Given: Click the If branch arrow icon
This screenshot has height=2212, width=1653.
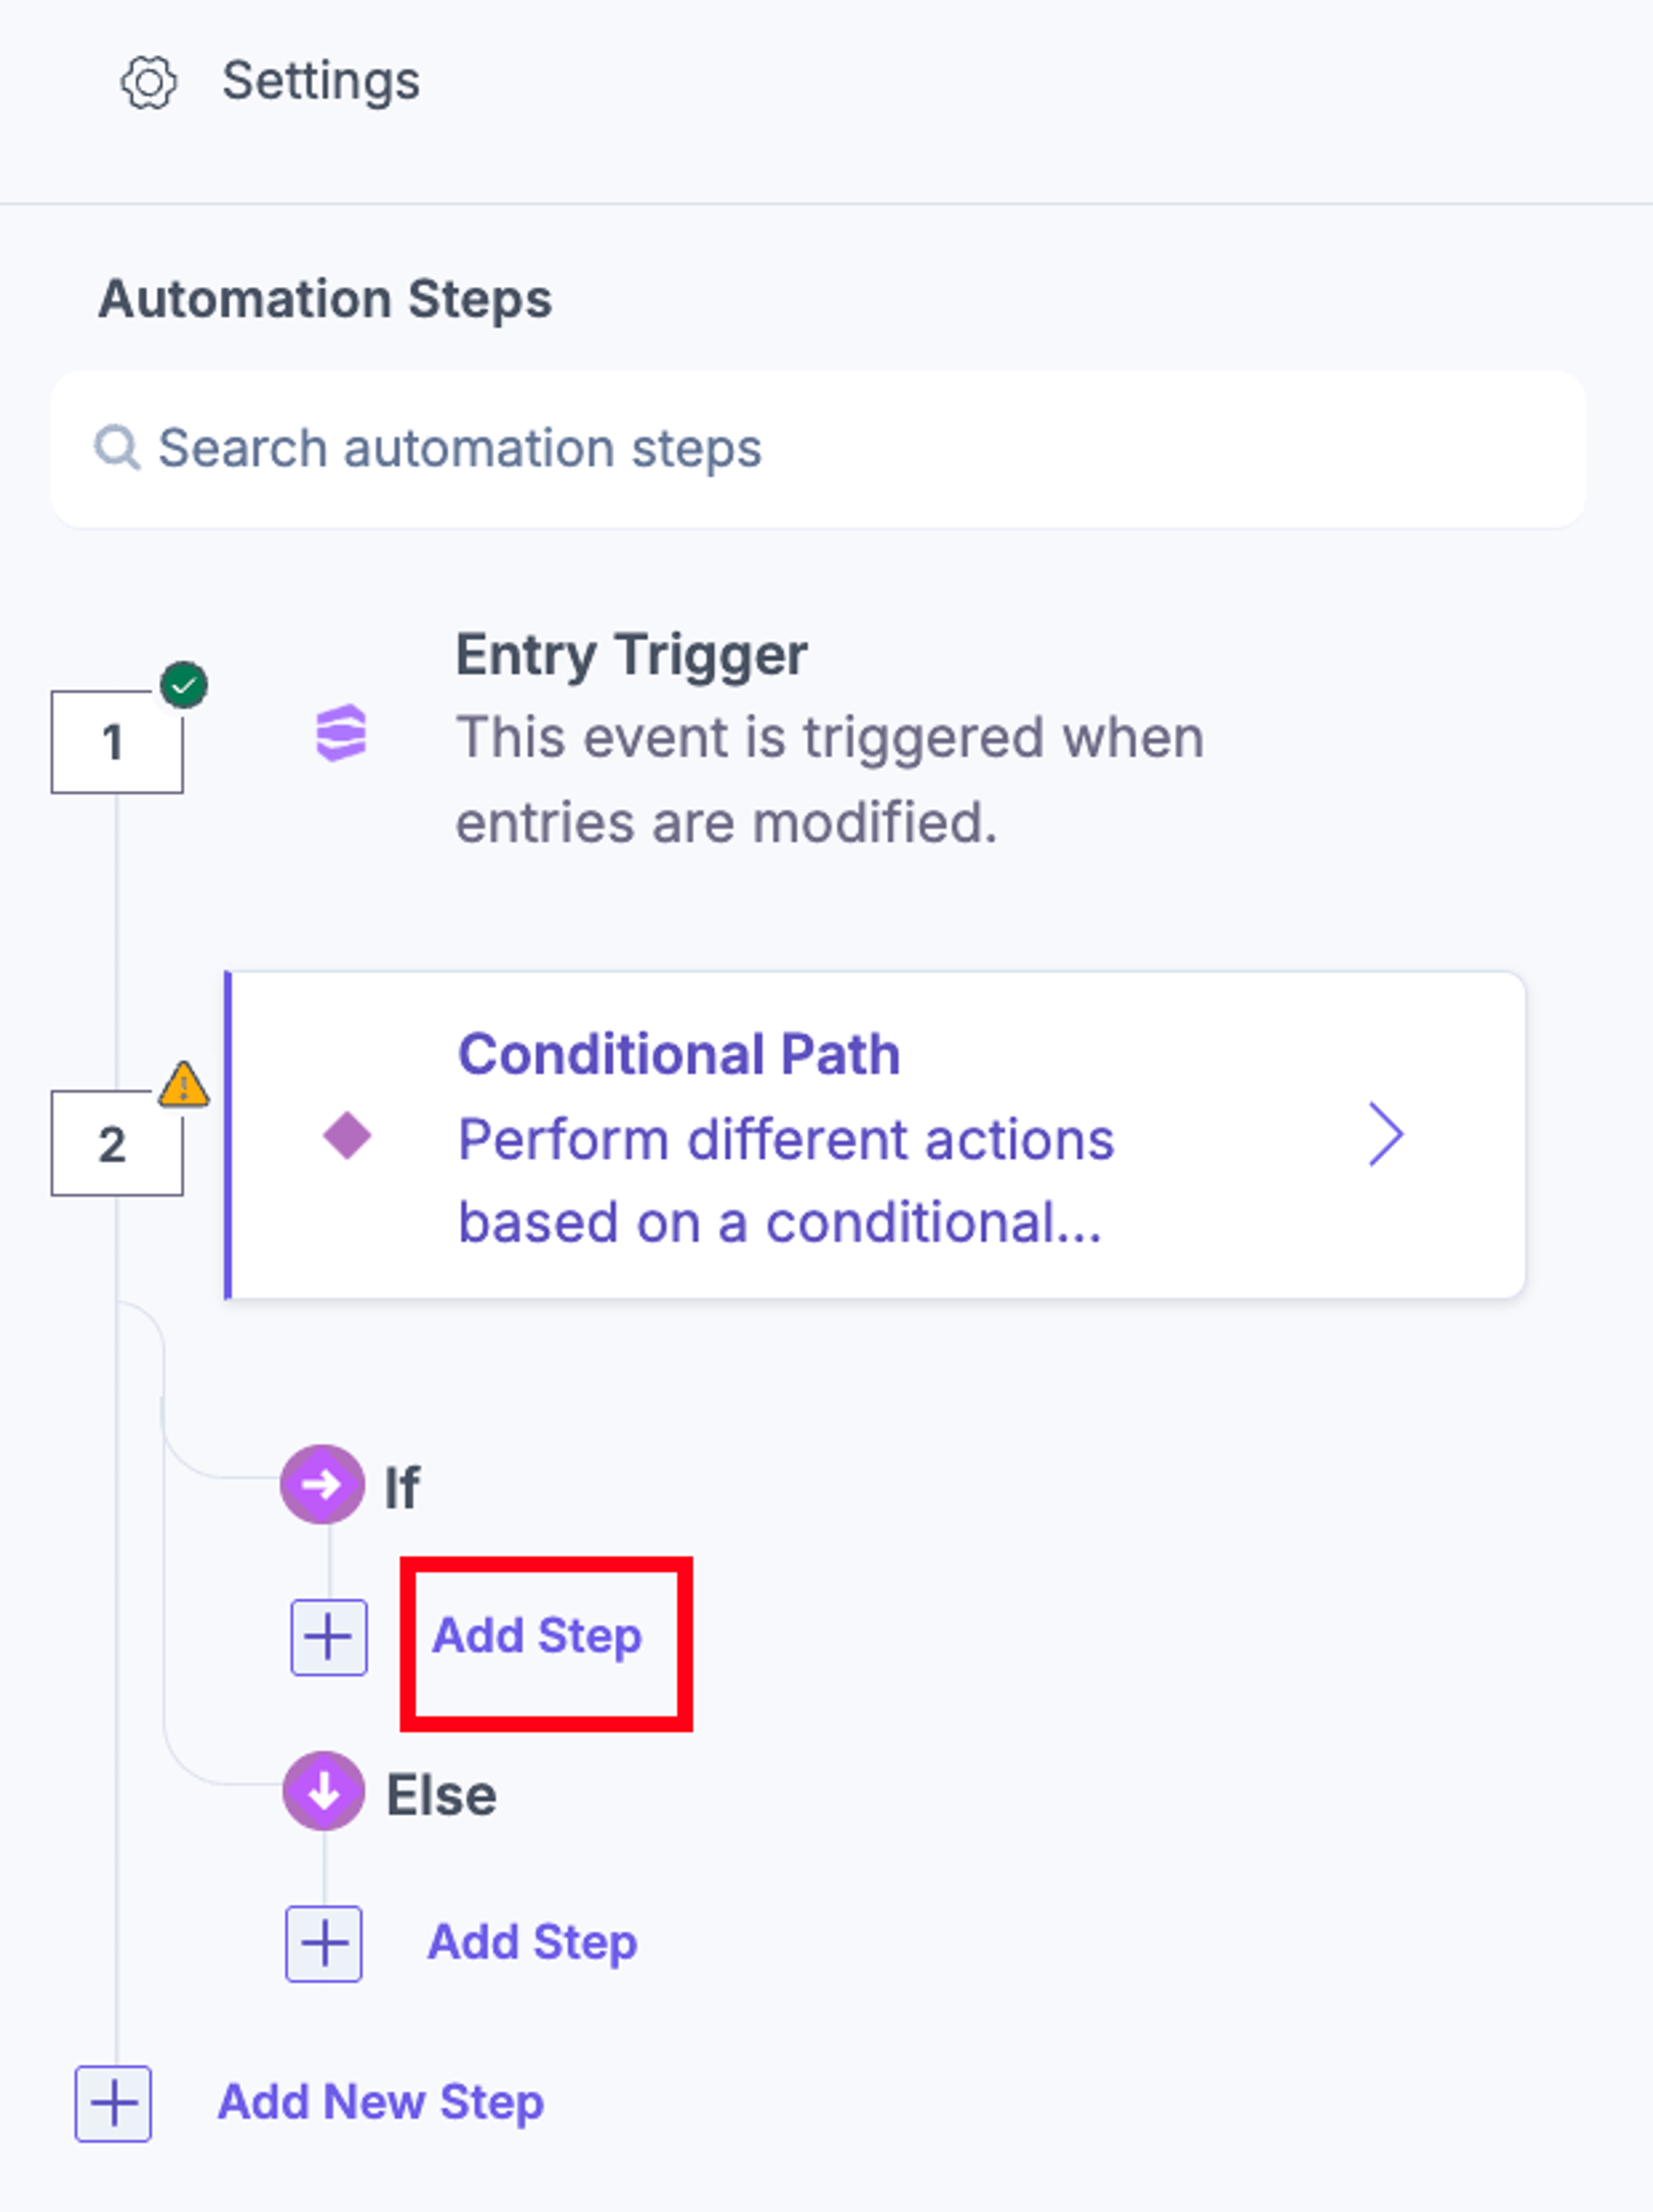Looking at the screenshot, I should coord(322,1484).
